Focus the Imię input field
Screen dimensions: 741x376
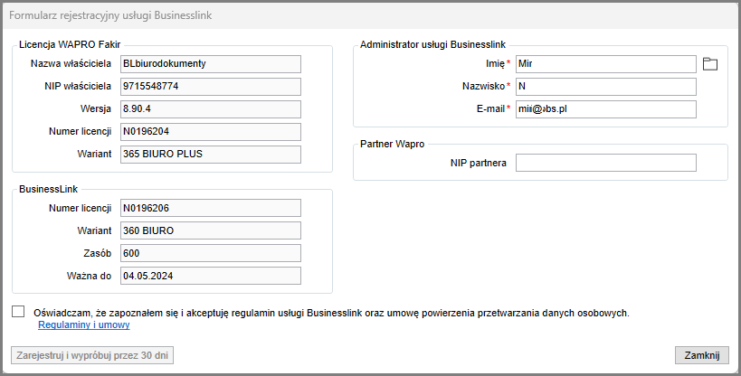(606, 64)
